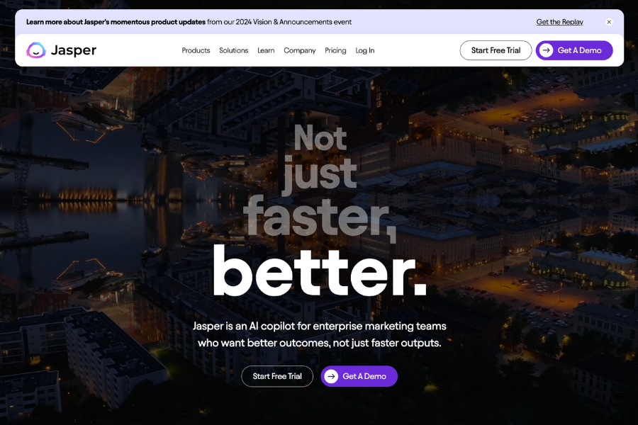Click the hero subtitle about AI copilot

pos(319,334)
